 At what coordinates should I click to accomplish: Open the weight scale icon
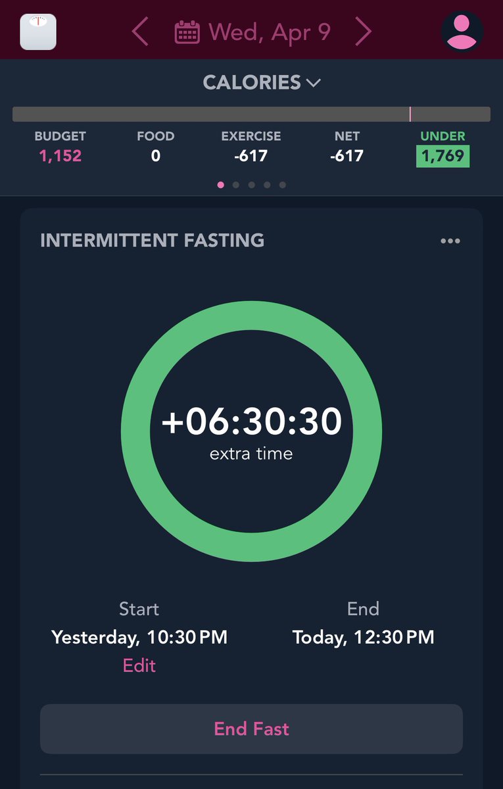38,32
